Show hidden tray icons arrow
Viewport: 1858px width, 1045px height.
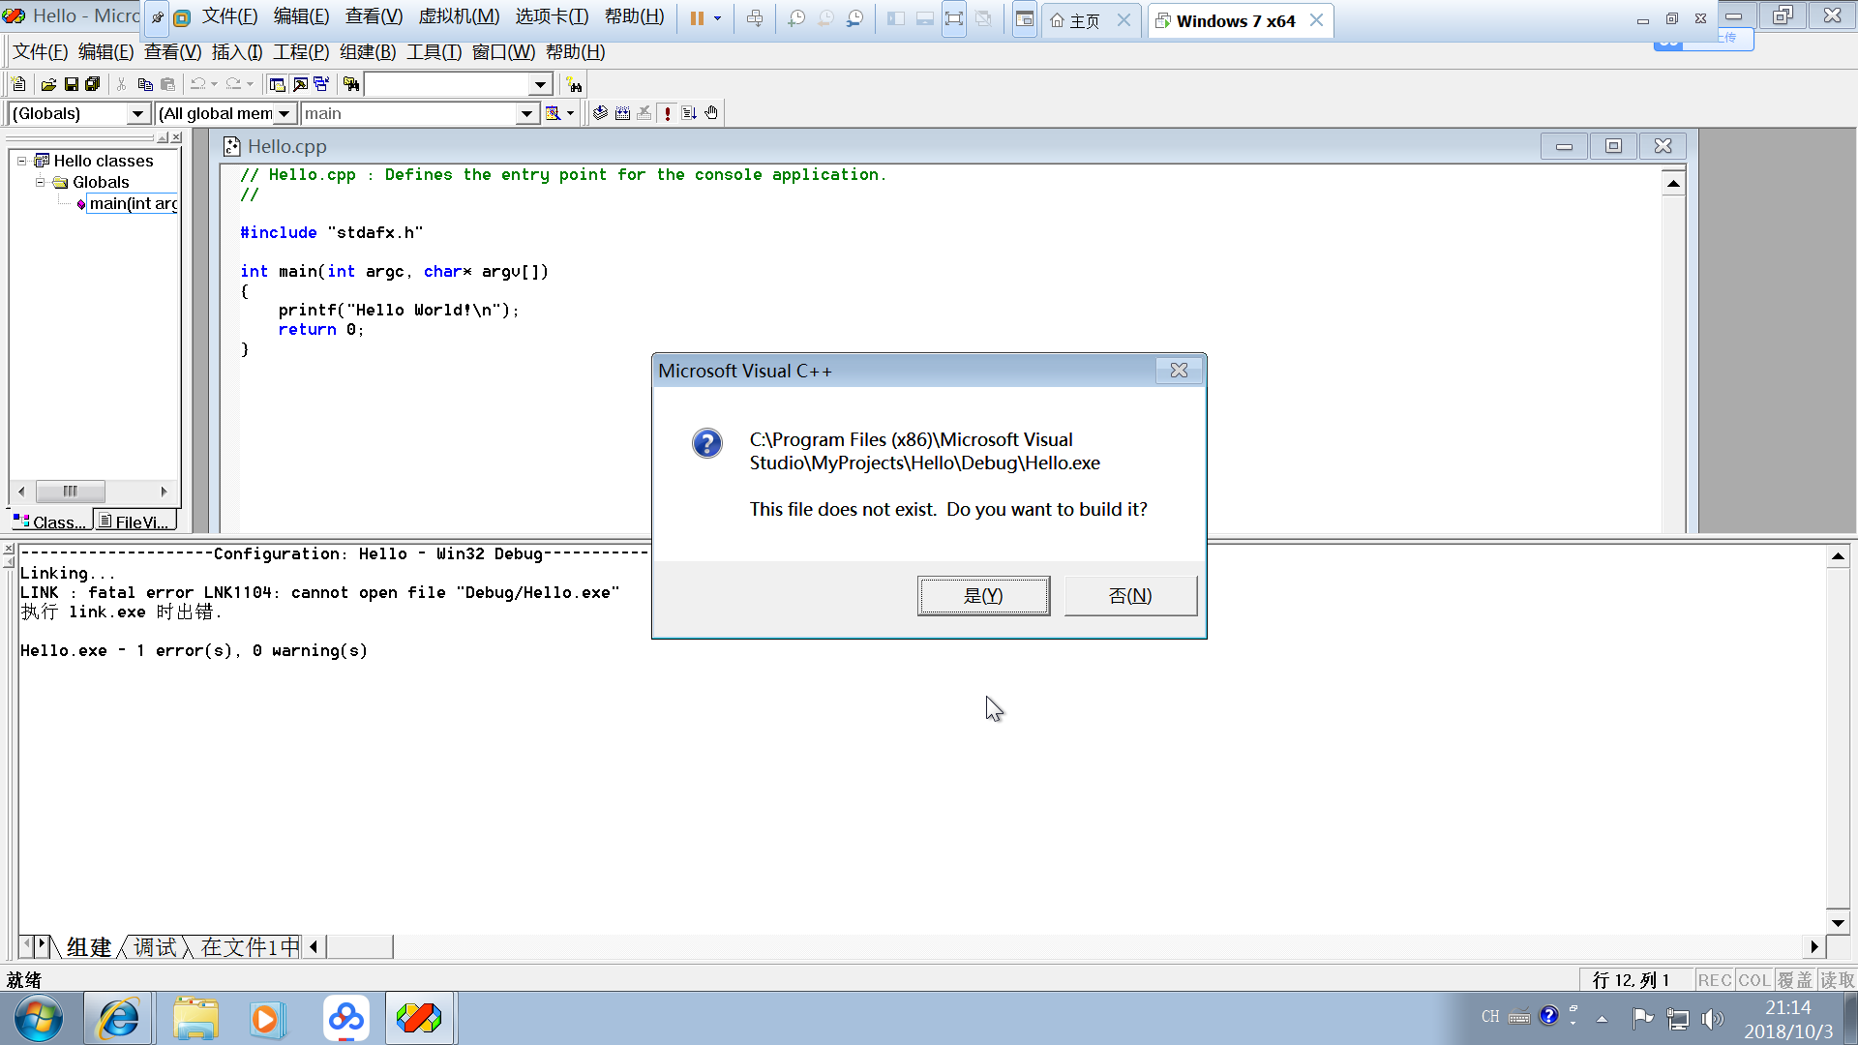1603,1018
